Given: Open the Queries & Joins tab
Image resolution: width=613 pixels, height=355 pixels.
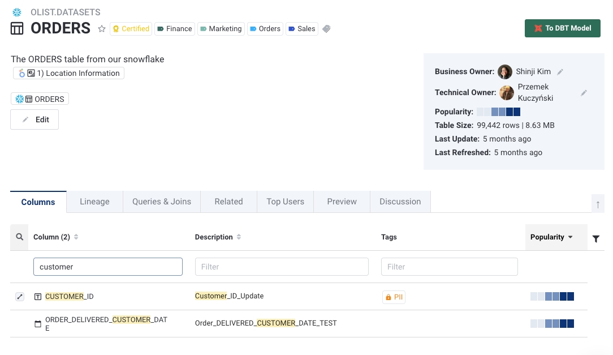Looking at the screenshot, I should [x=162, y=202].
